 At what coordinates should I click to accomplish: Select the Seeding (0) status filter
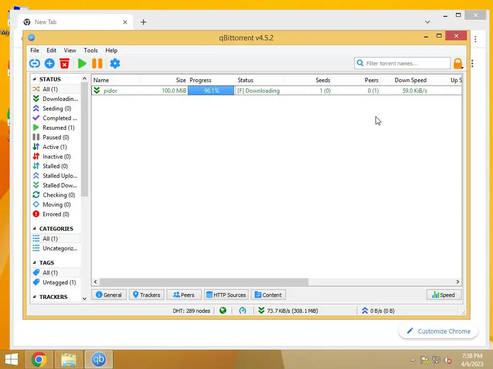55,108
